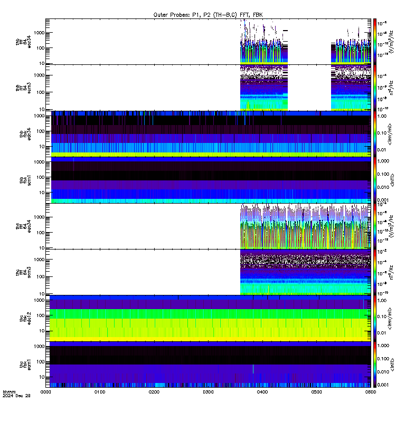The height and width of the screenshot is (422, 396).
Task: Click the thc scm3 spectrogram data near 0500
Action: pos(316,272)
